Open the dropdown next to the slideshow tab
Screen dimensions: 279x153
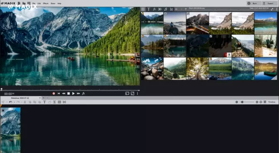[x=47, y=98]
